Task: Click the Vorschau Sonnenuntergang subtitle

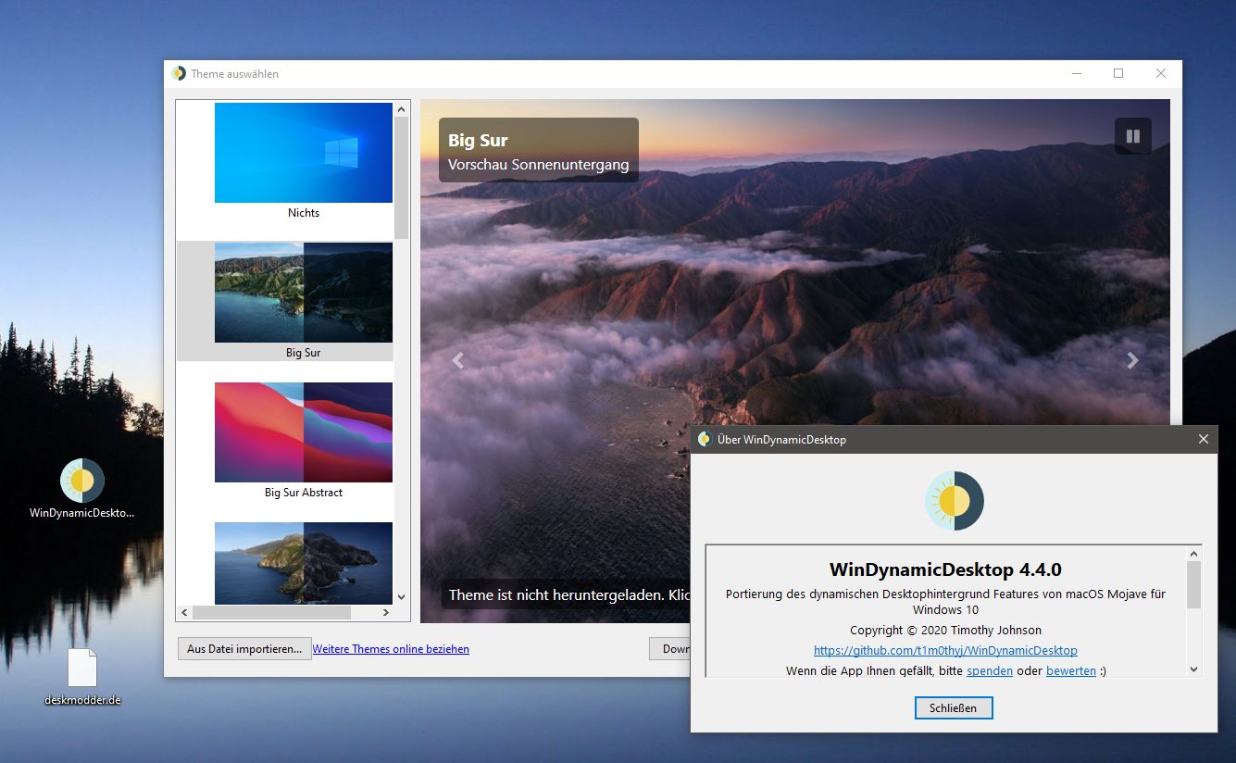Action: pos(539,165)
